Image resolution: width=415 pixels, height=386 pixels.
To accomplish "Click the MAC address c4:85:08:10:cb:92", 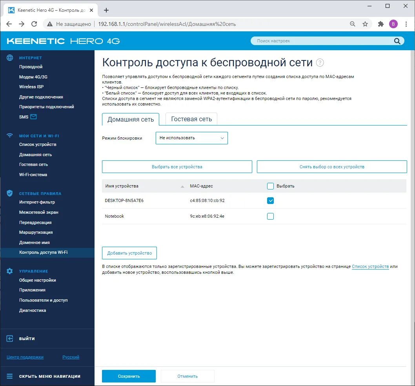I will coord(207,201).
